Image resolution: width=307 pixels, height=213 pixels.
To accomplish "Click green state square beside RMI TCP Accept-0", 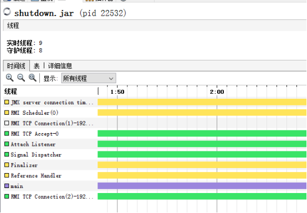I will pos(7,134).
